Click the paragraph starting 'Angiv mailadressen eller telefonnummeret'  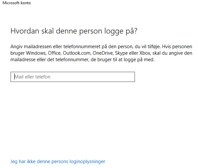point(101,53)
